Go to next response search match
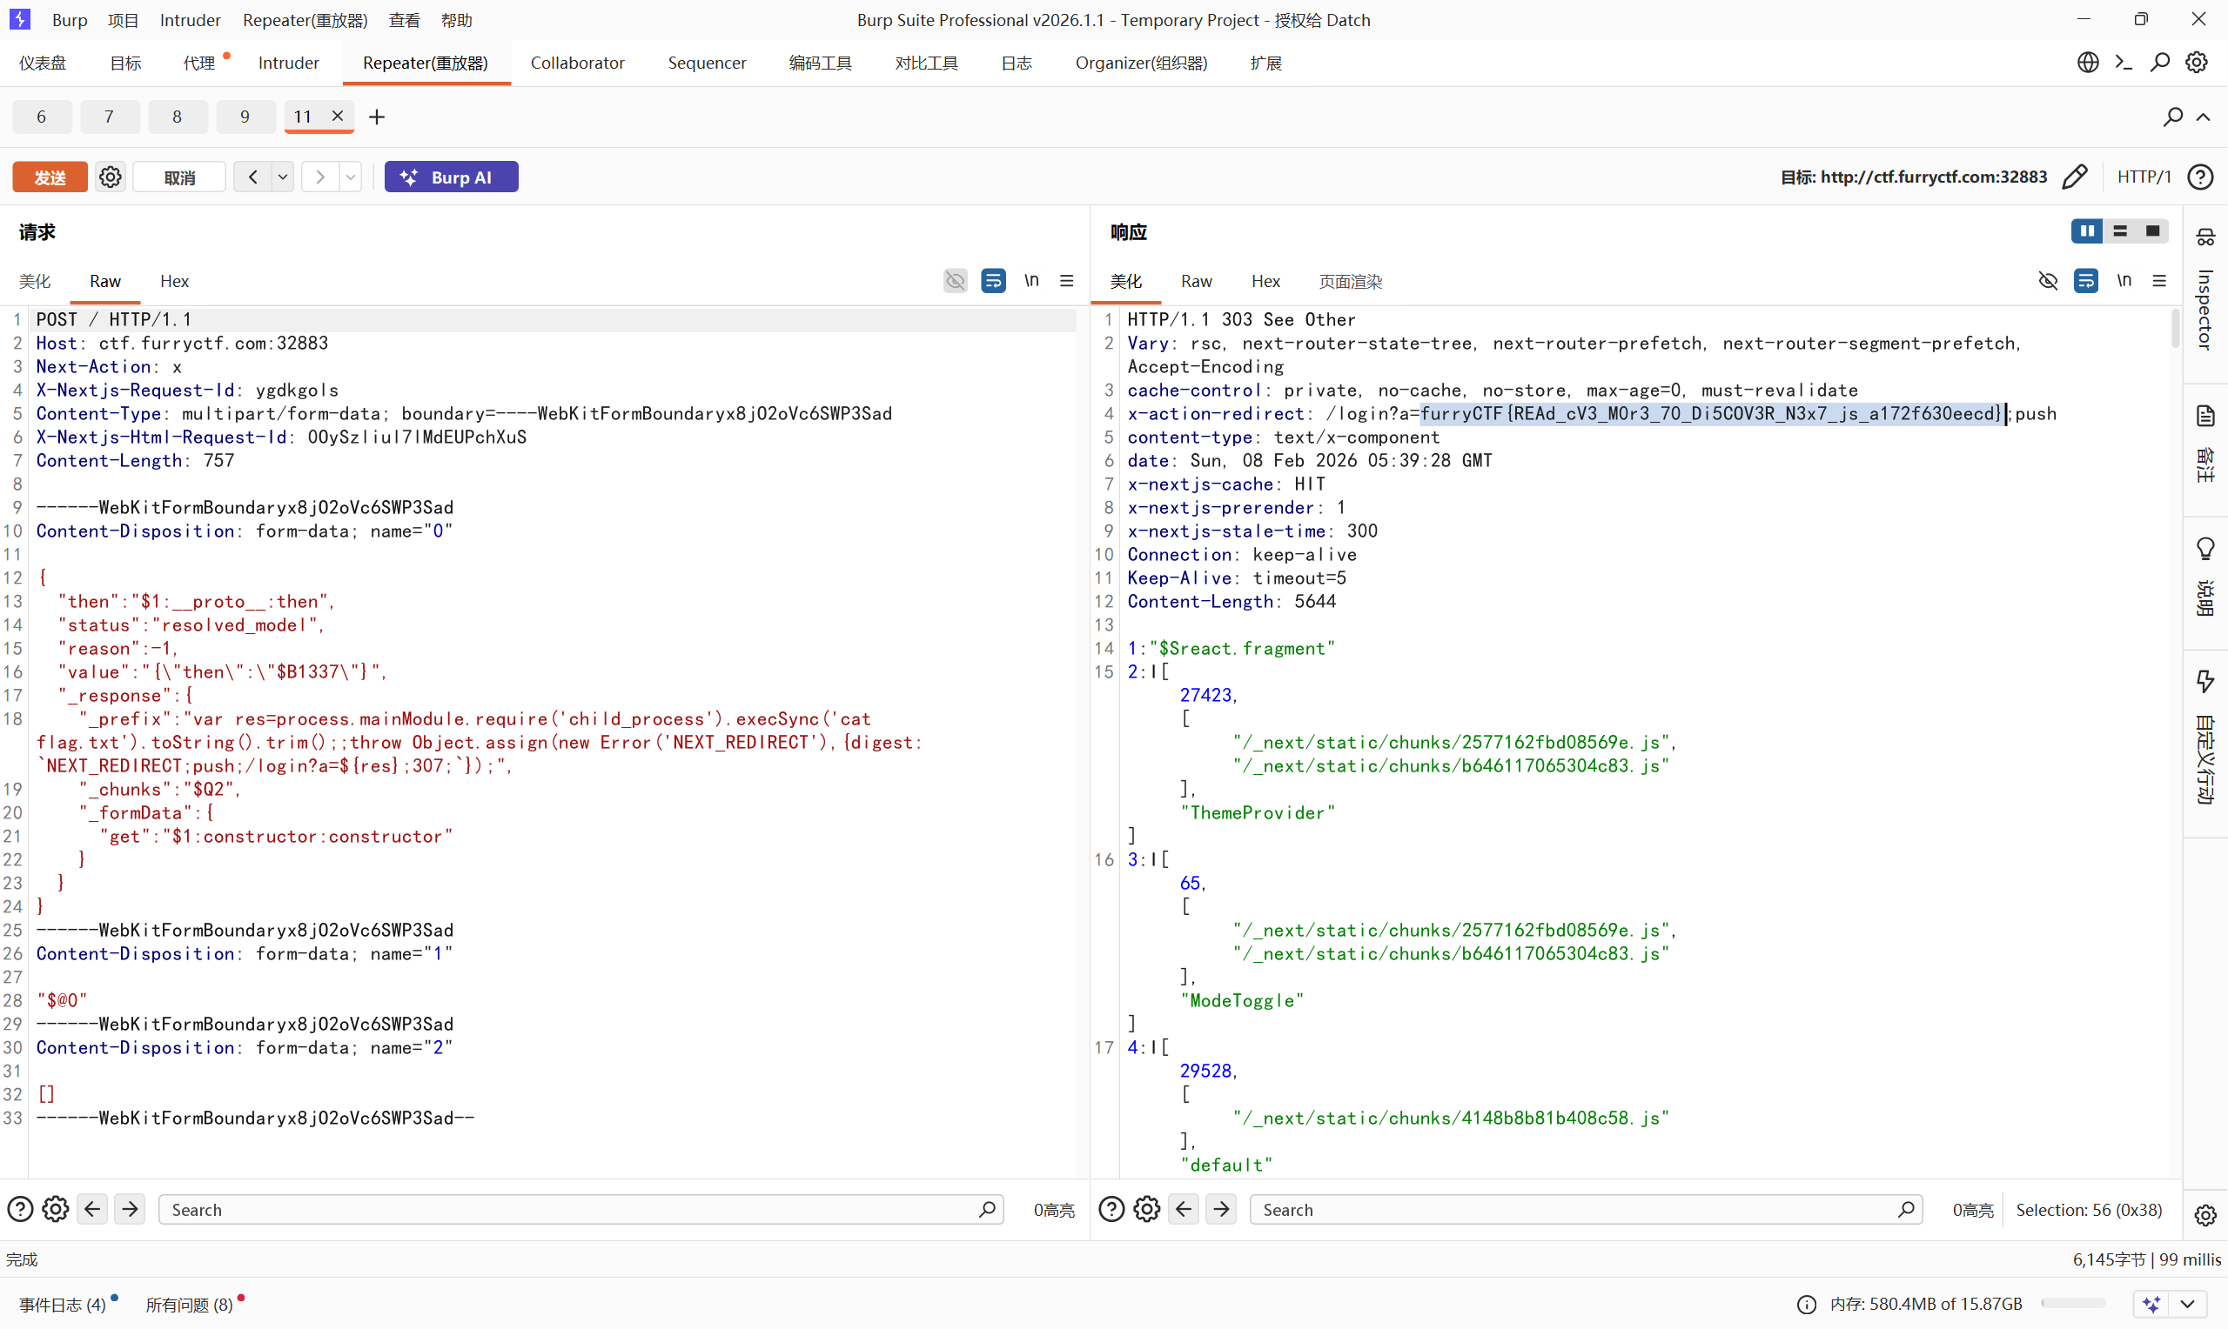 coord(1221,1210)
